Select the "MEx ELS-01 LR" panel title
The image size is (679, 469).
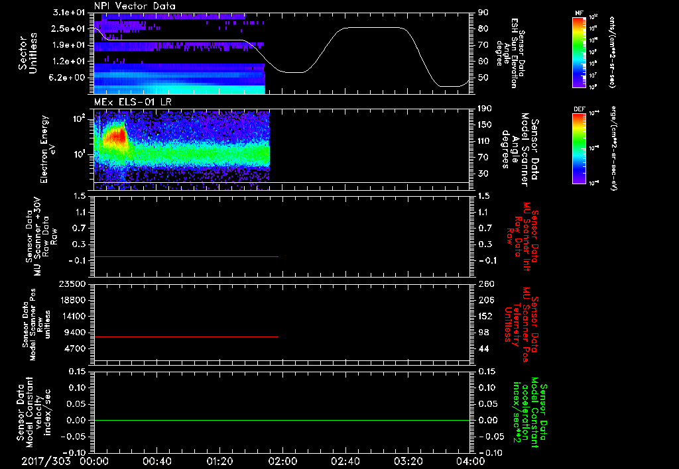[133, 102]
